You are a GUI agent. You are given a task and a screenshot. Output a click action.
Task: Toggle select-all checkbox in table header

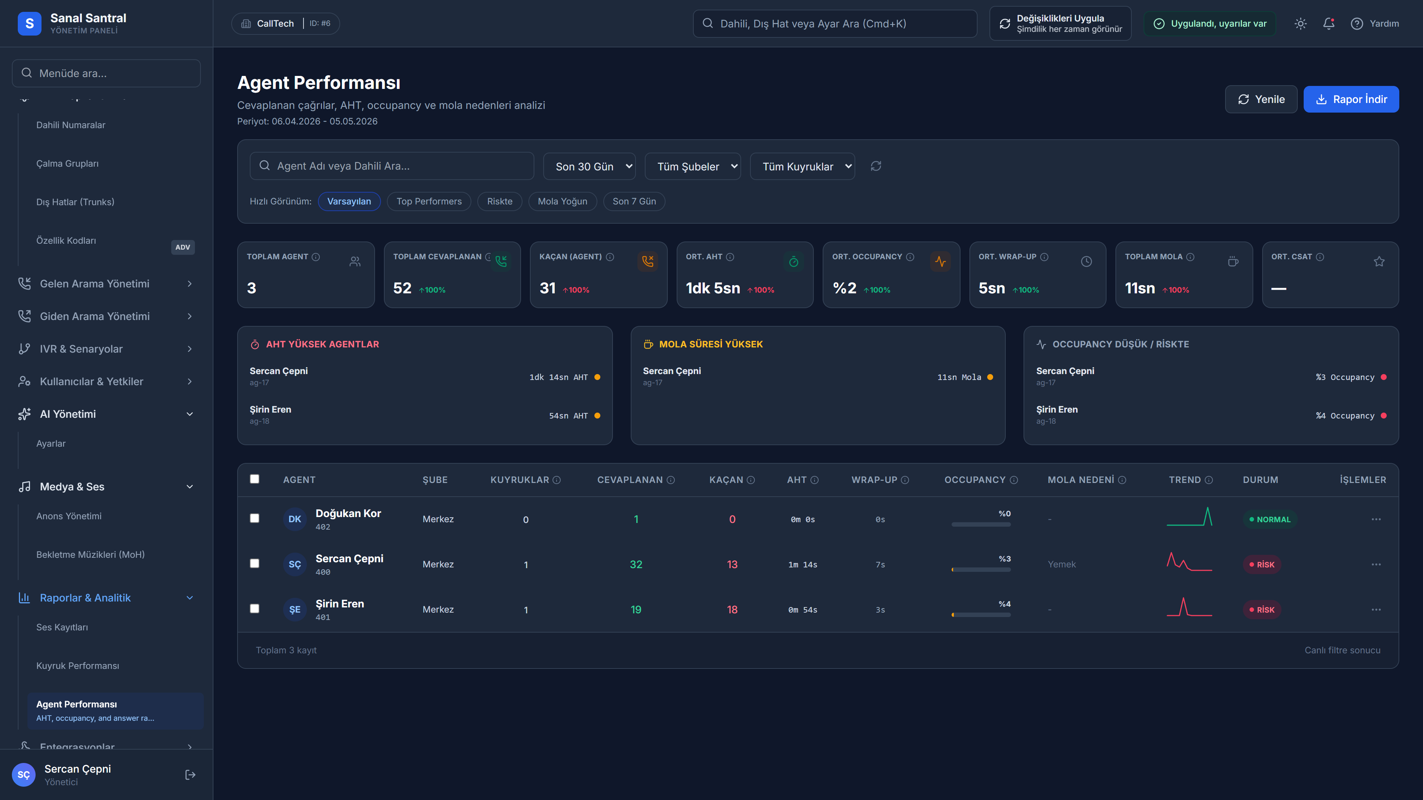click(x=255, y=479)
